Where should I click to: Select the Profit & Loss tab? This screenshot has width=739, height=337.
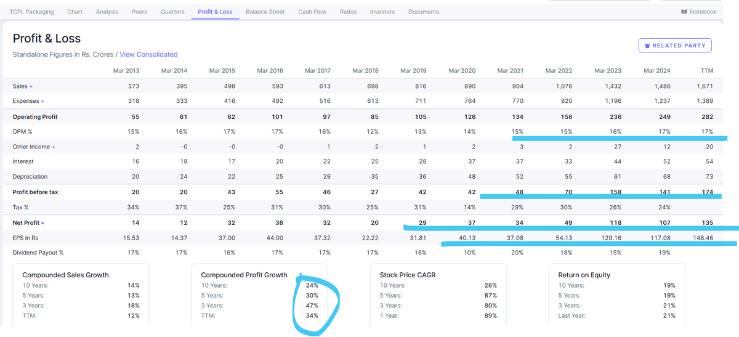point(215,12)
